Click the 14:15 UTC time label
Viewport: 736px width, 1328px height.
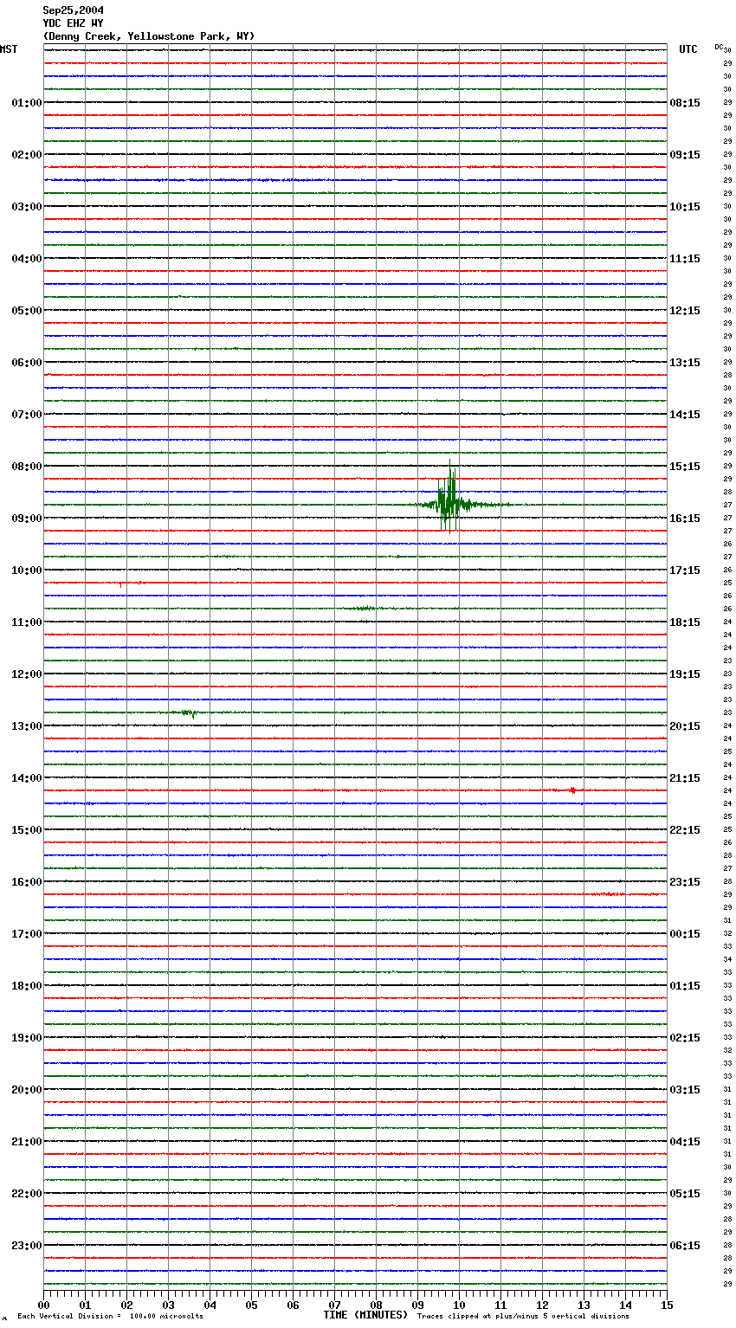pos(685,415)
